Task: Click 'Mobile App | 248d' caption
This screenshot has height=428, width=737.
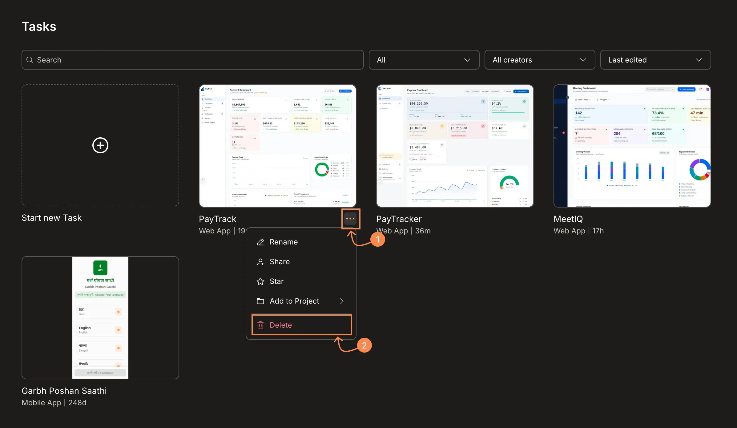Action: 54,403
